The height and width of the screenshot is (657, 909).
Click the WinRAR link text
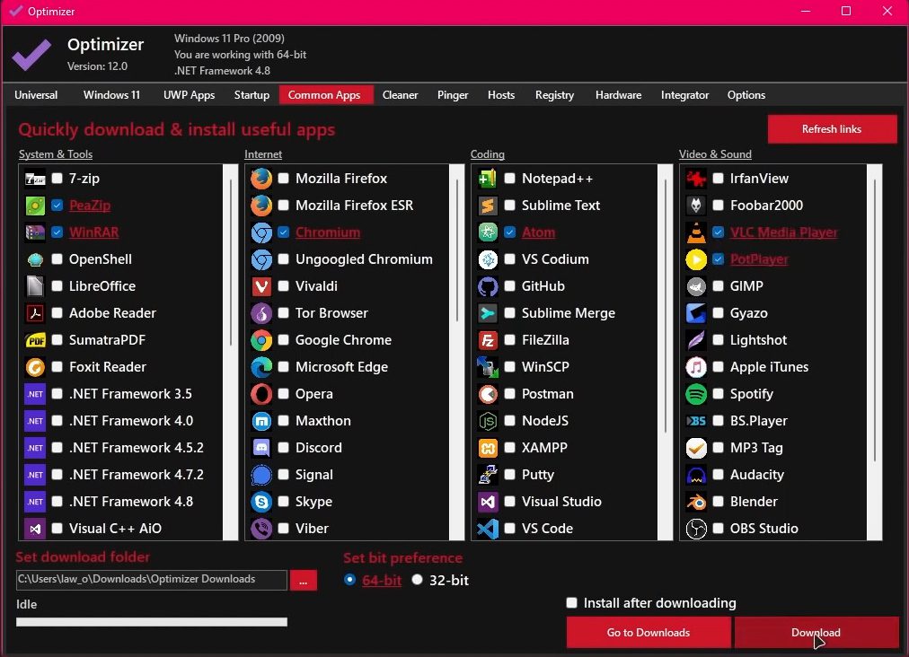point(94,232)
